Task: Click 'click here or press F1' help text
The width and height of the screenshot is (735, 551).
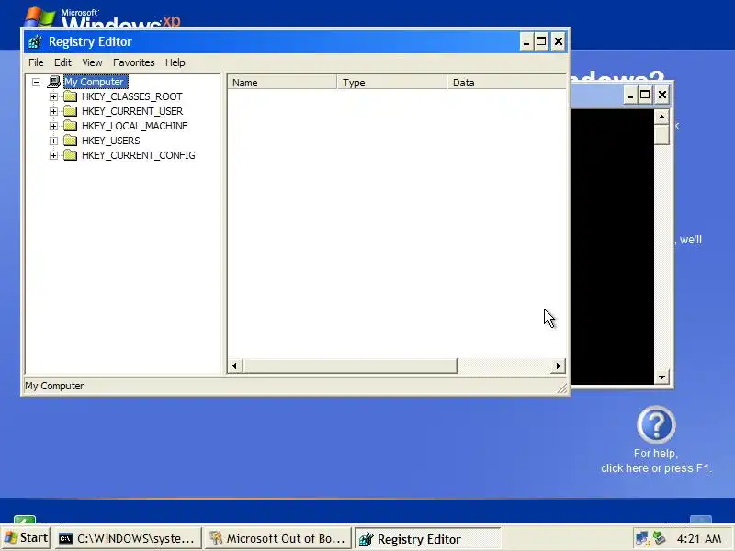Action: 656,468
